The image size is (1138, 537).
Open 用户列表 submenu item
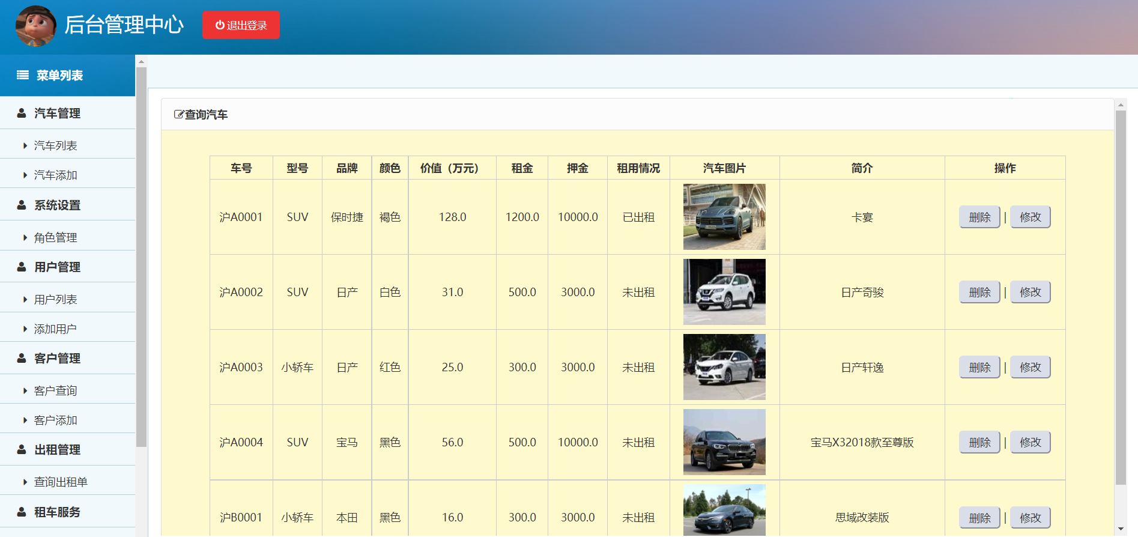pos(67,299)
